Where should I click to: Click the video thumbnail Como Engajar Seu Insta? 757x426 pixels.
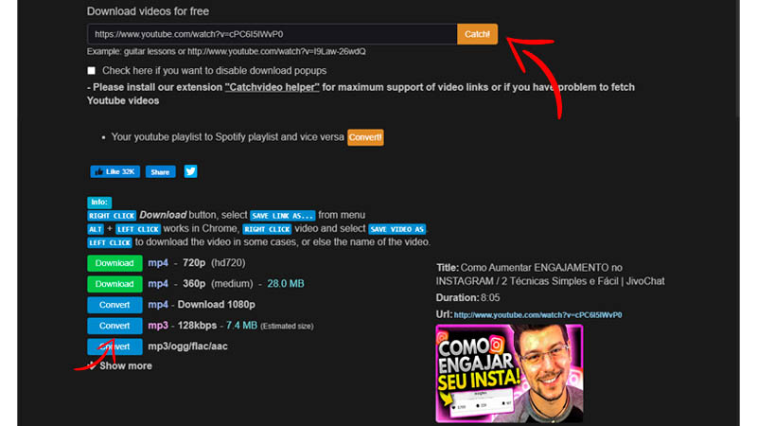point(509,374)
